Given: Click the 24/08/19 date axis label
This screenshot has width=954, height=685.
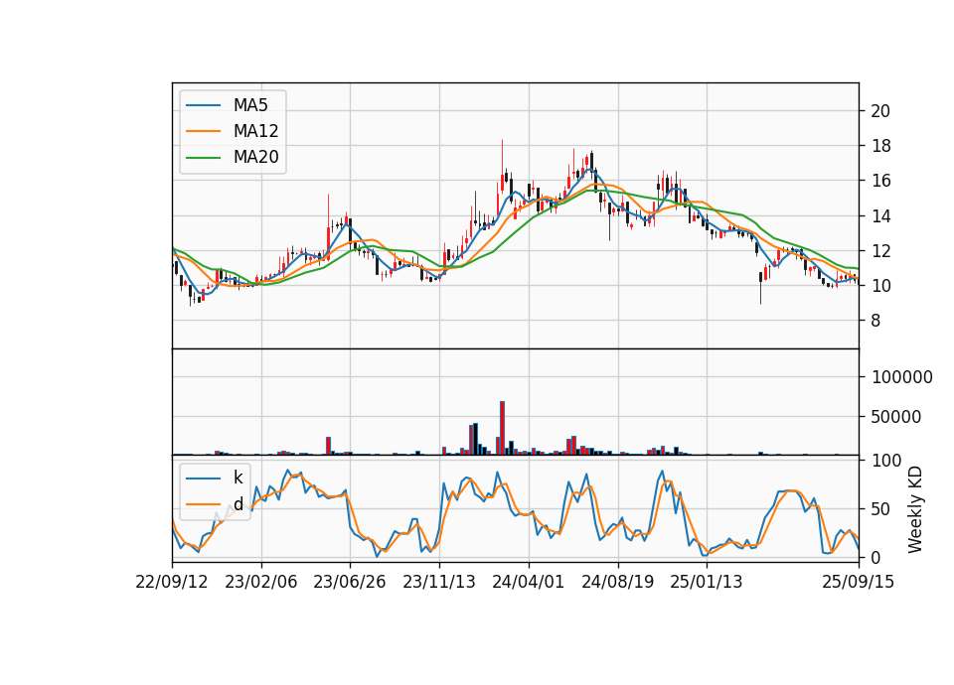Looking at the screenshot, I should pos(617,583).
